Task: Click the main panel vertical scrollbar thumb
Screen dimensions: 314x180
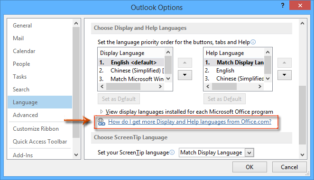Action: (302, 115)
